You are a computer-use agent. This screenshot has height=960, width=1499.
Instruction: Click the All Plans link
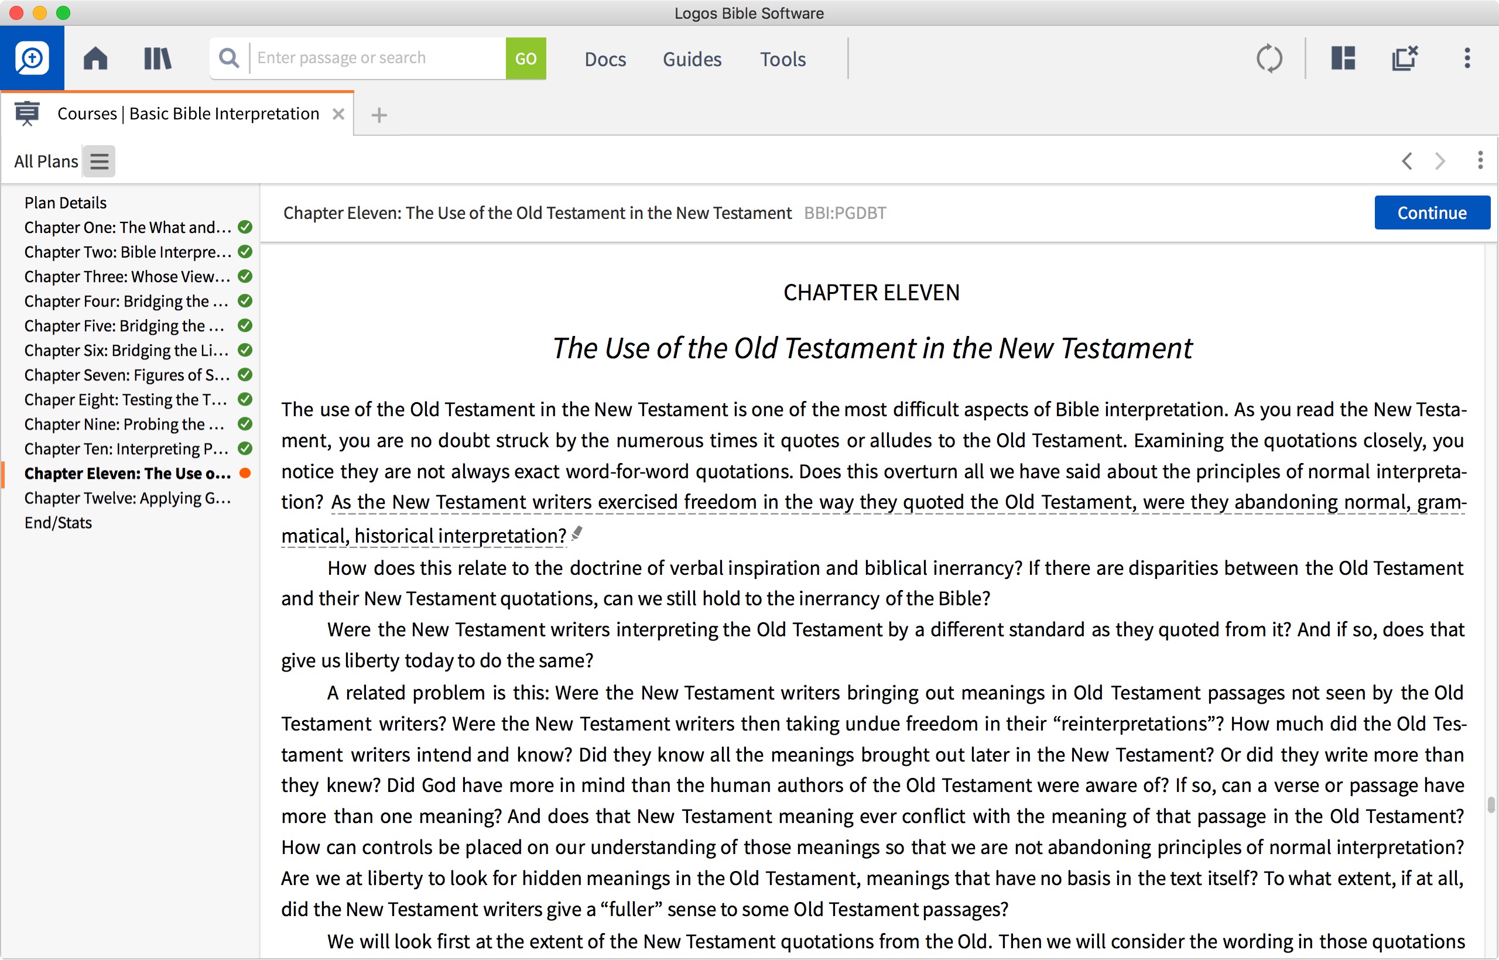(x=46, y=162)
